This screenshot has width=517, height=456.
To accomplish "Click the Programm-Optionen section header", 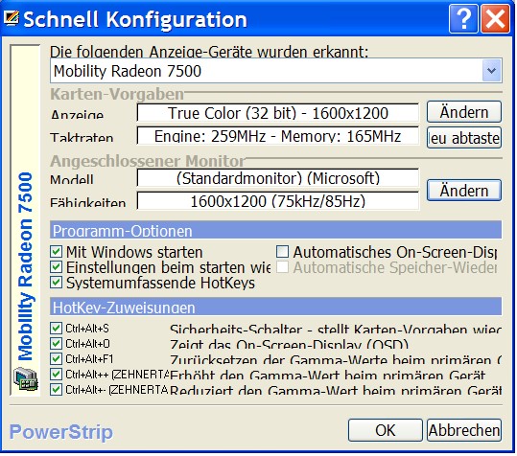I will (275, 230).
